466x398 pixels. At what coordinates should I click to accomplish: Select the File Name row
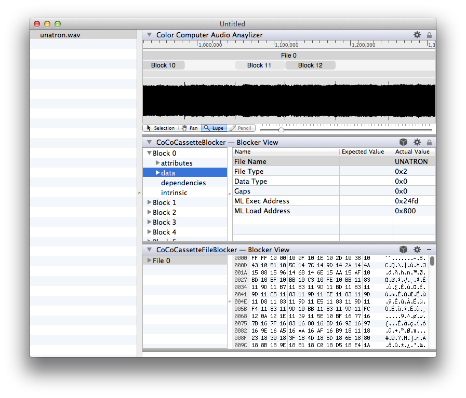(334, 161)
